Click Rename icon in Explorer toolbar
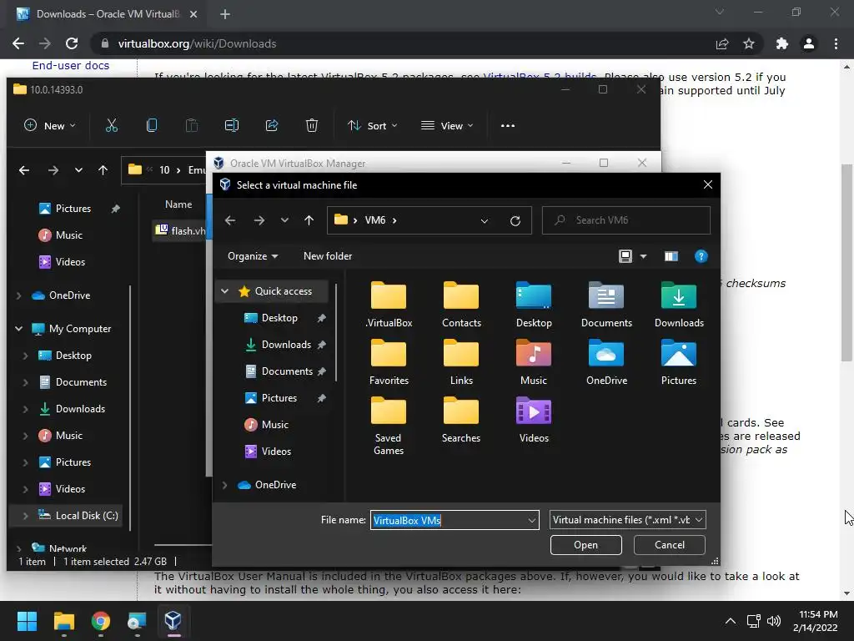854x641 pixels. [232, 126]
